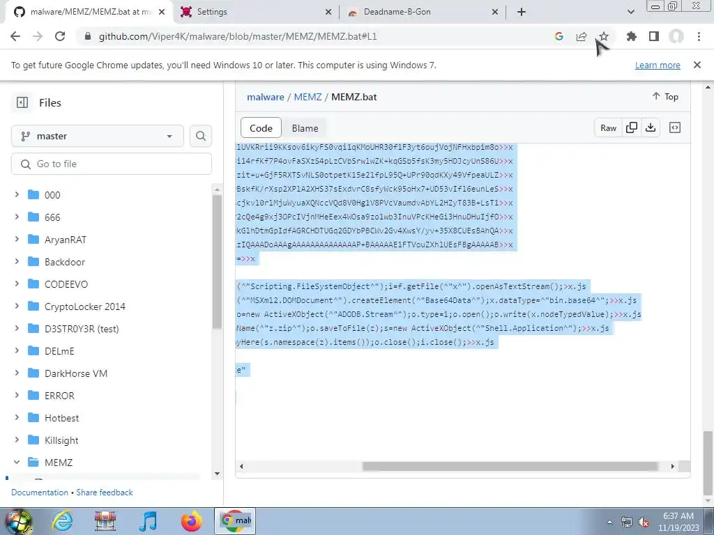Open the Google icon in address bar
The image size is (714, 535).
(x=559, y=36)
